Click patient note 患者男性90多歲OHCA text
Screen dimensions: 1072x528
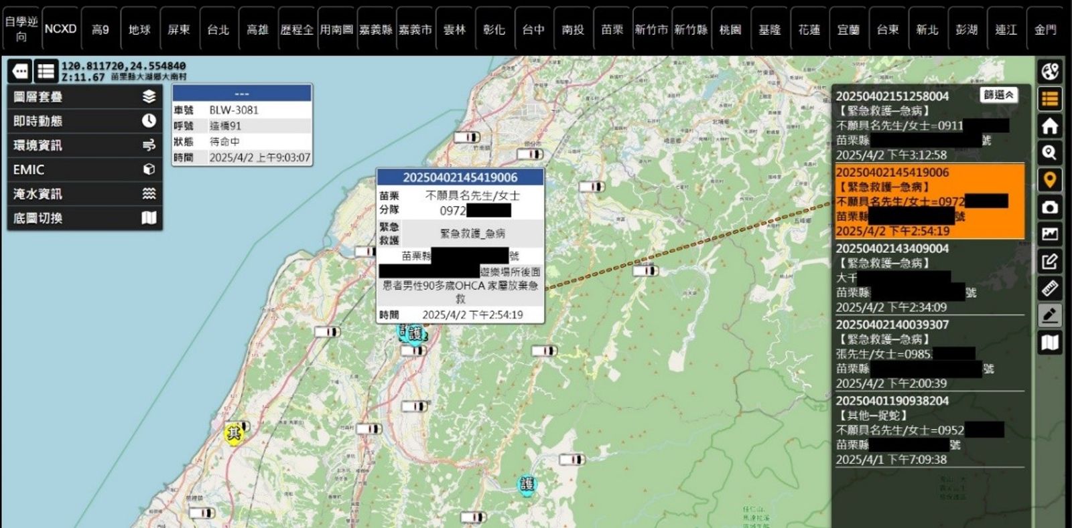460,292
